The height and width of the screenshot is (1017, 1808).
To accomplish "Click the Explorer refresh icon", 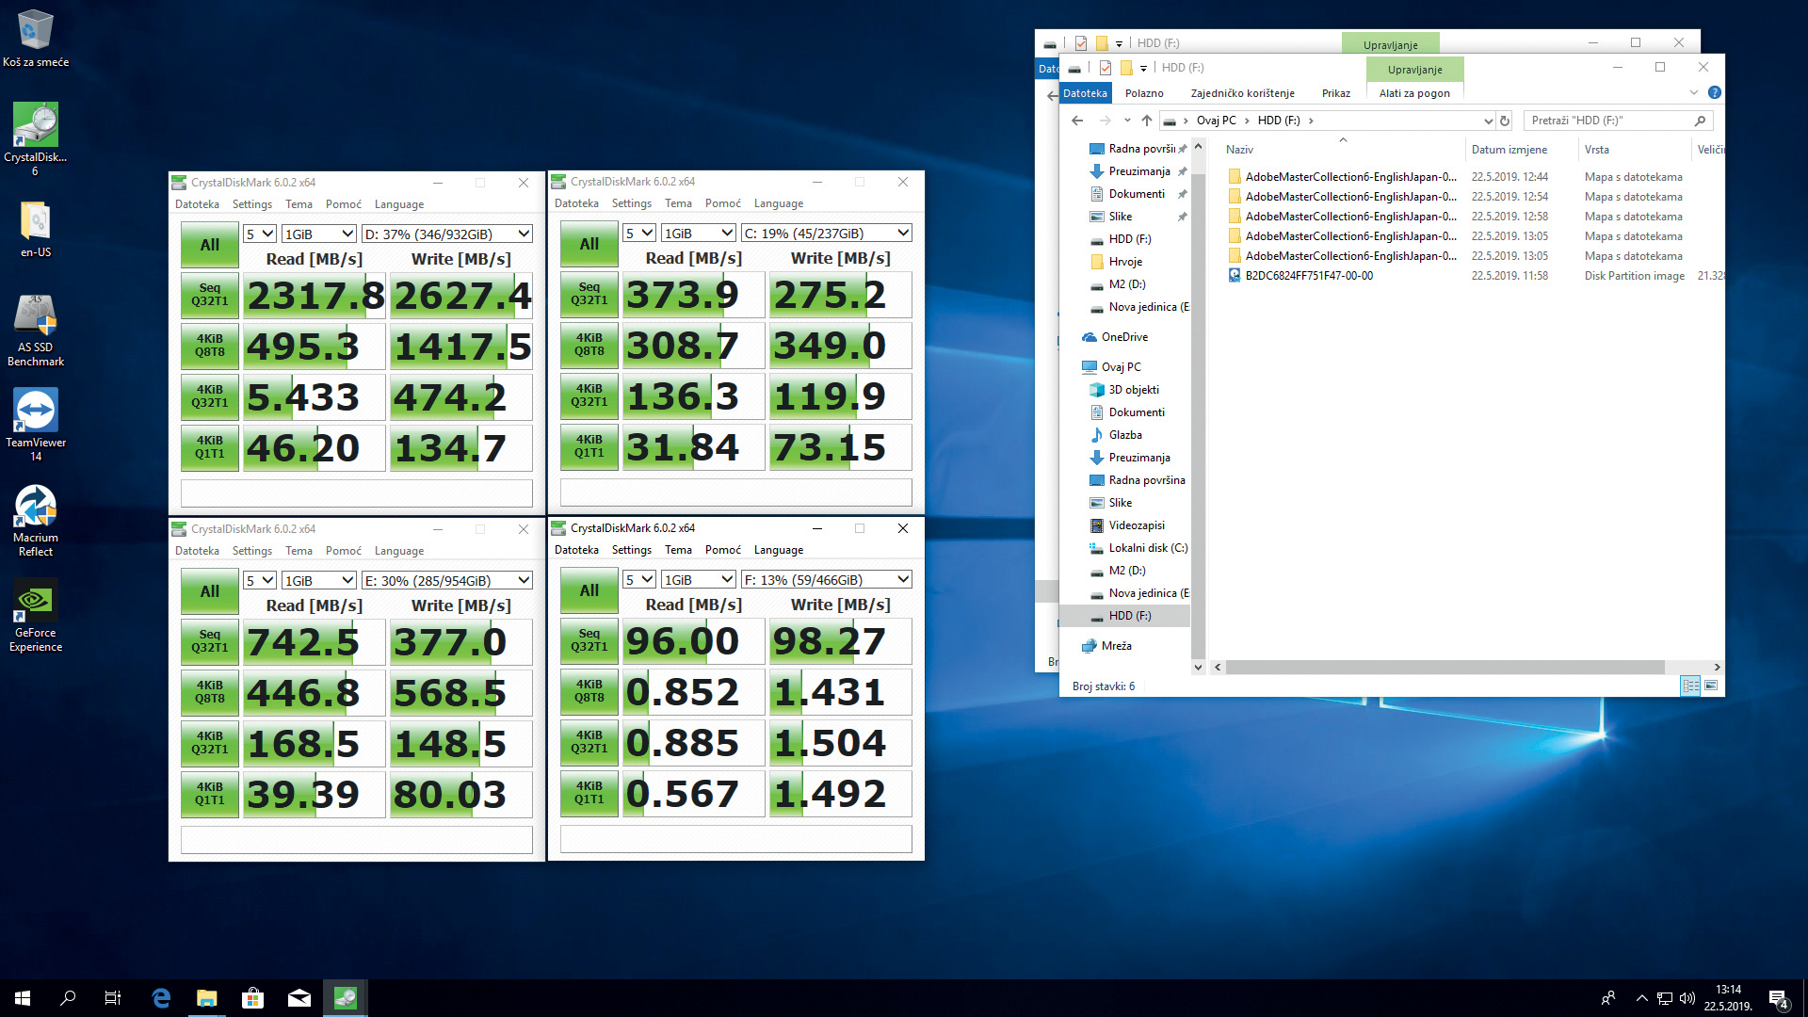I will [x=1505, y=121].
